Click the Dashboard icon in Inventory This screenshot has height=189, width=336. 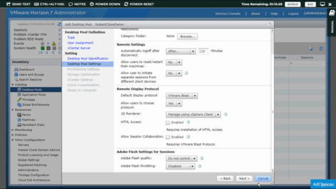[16, 69]
